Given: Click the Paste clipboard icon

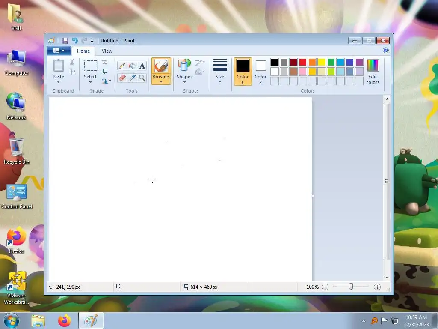Looking at the screenshot, I should pos(58,66).
